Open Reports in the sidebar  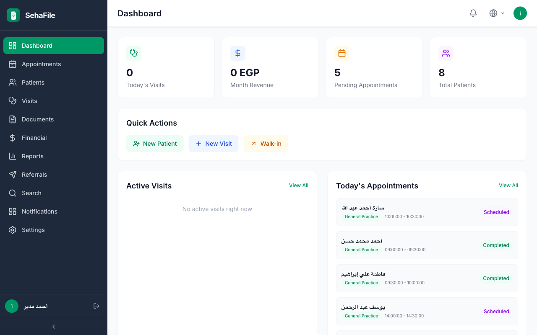[x=54, y=156]
